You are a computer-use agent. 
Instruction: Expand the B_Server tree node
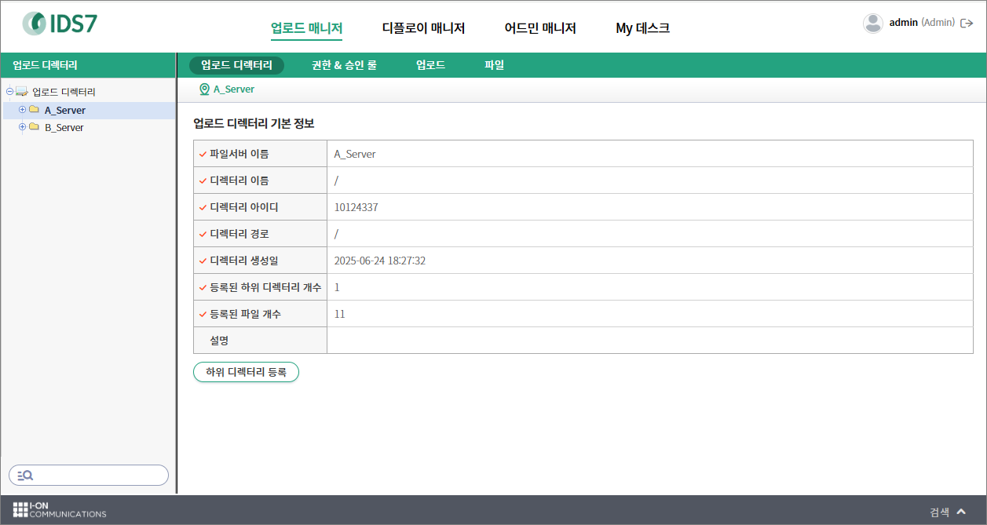(23, 127)
